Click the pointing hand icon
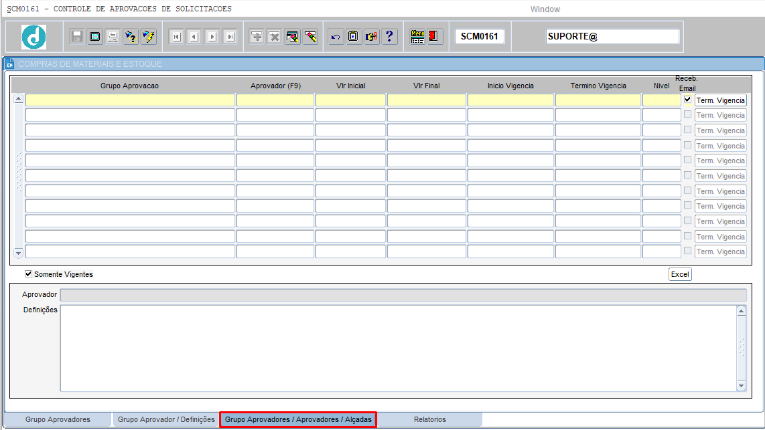Screen dimensions: 765x430 click(371, 37)
